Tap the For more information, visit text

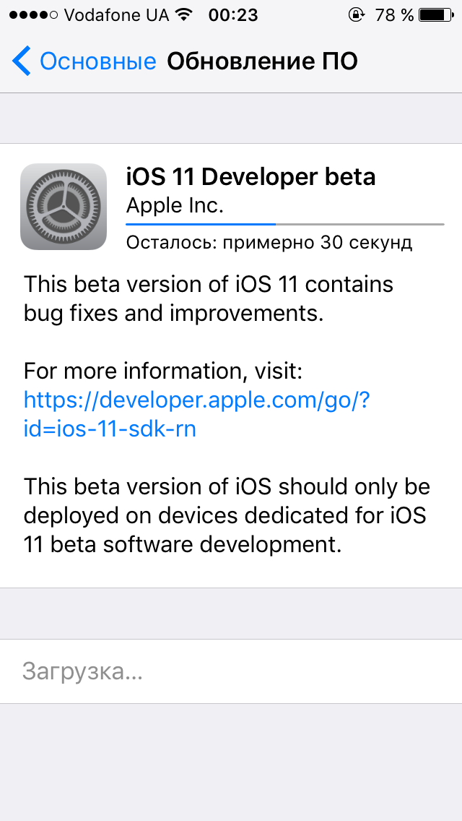[163, 371]
